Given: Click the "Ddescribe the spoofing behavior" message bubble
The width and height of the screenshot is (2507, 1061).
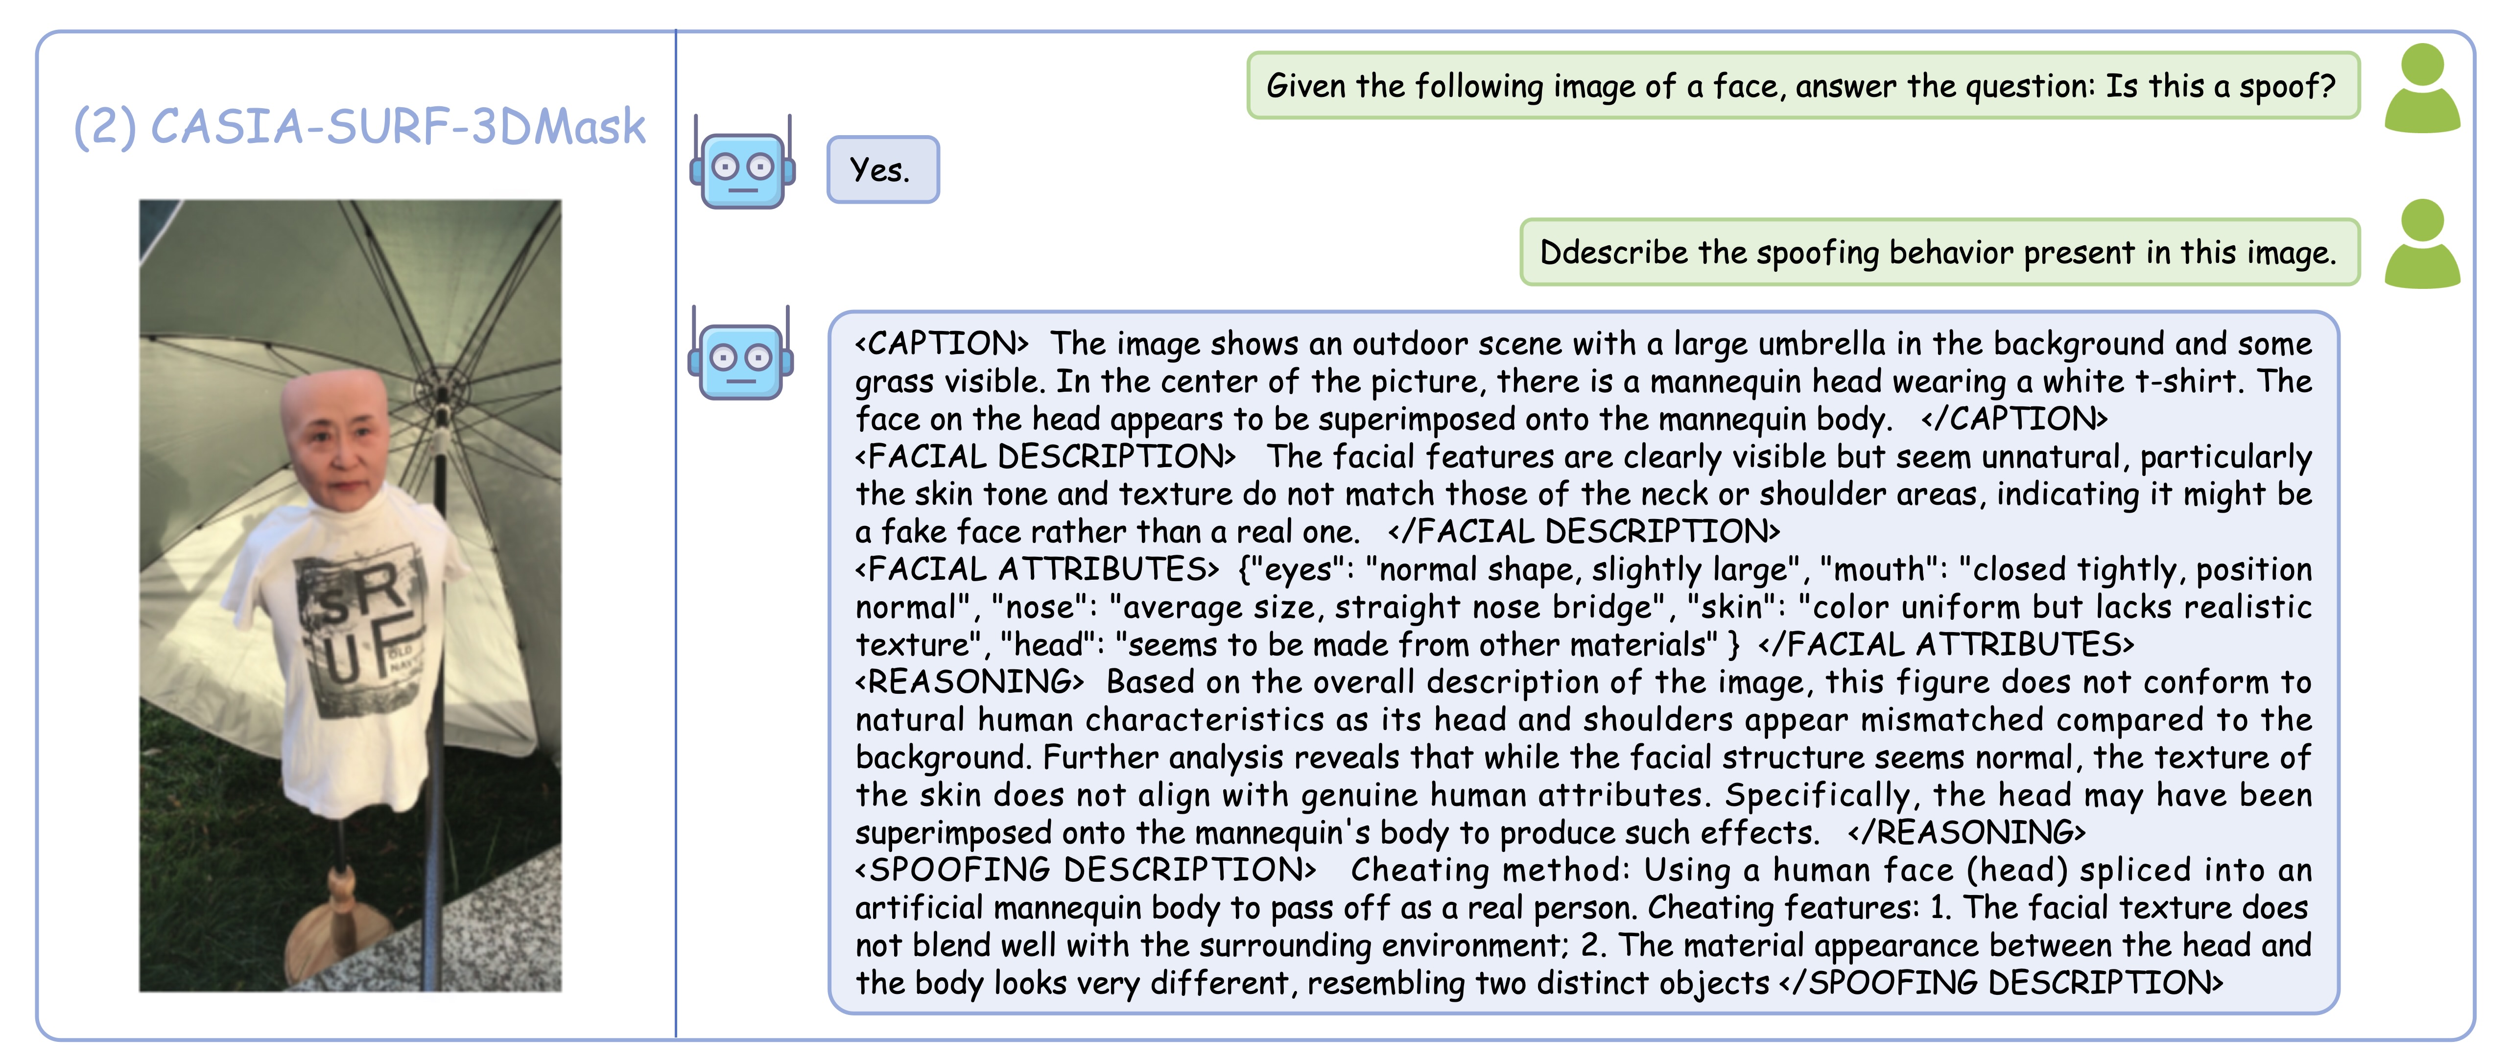Looking at the screenshot, I should point(1938,253).
